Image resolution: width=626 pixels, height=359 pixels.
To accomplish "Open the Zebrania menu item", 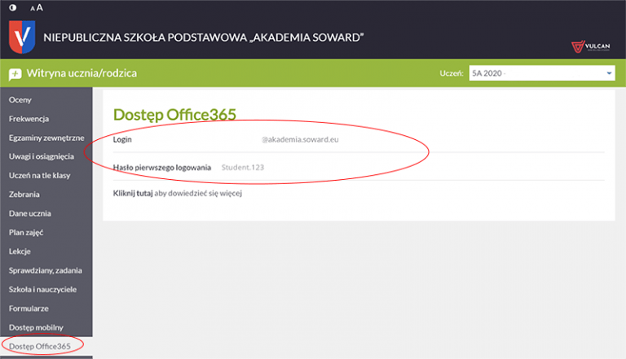I will 24,195.
